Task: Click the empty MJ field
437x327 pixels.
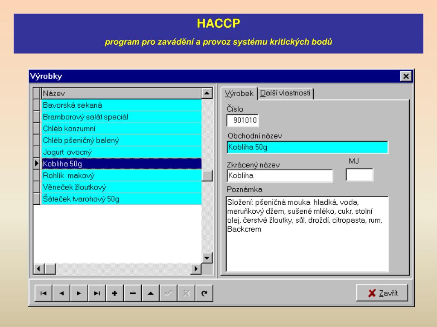Action: pyautogui.click(x=359, y=175)
